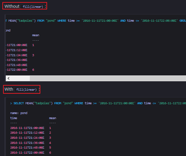Click the empty track area of the scrollbar

[20, 78]
